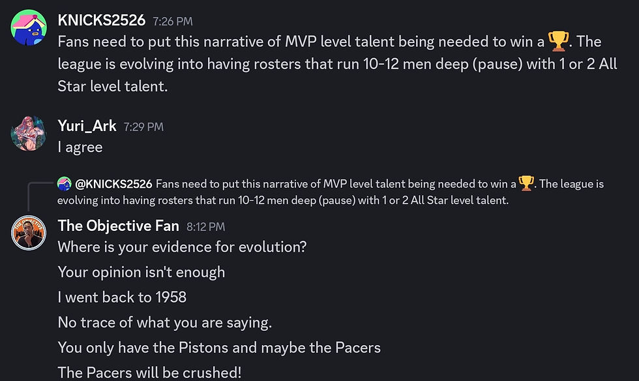This screenshot has height=381, width=639.
Task: Click the 7:29 PM timestamp
Action: click(143, 127)
